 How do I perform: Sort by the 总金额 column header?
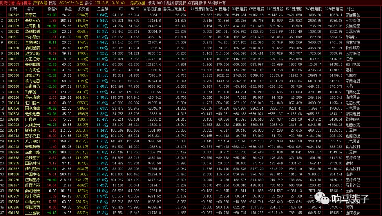tap(102, 9)
